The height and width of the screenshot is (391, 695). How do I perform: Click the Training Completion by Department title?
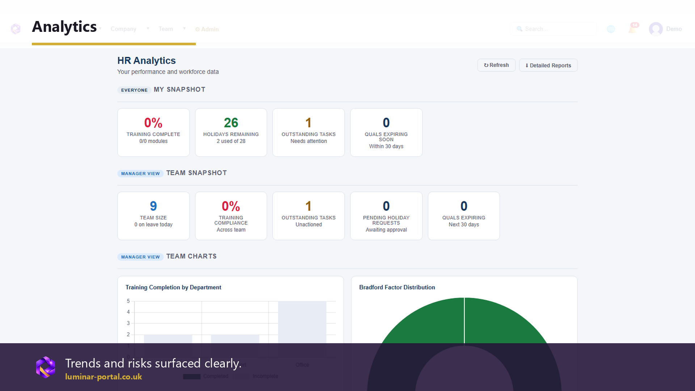pos(173,287)
